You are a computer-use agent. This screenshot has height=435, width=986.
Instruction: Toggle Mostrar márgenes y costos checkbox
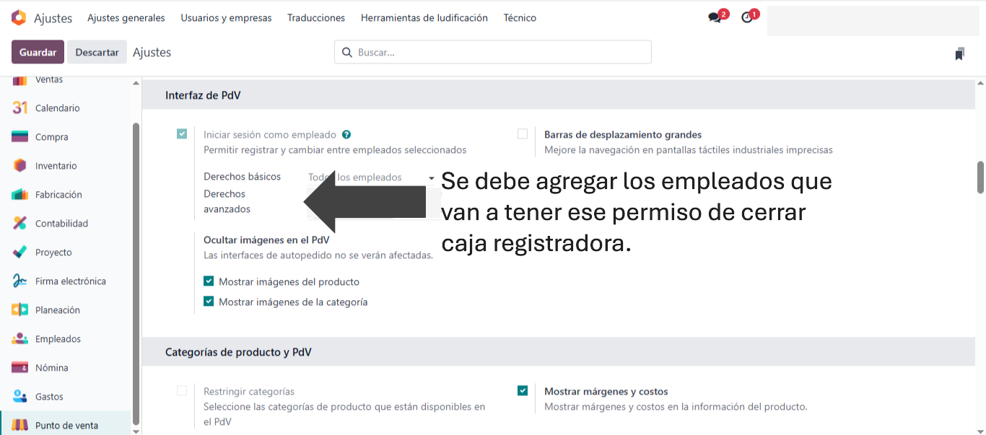[523, 391]
